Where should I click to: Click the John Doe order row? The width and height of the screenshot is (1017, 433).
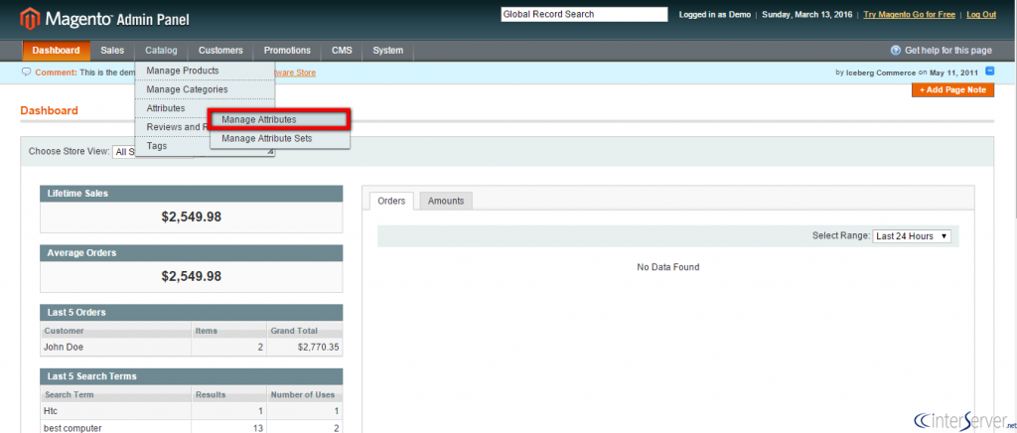(192, 348)
